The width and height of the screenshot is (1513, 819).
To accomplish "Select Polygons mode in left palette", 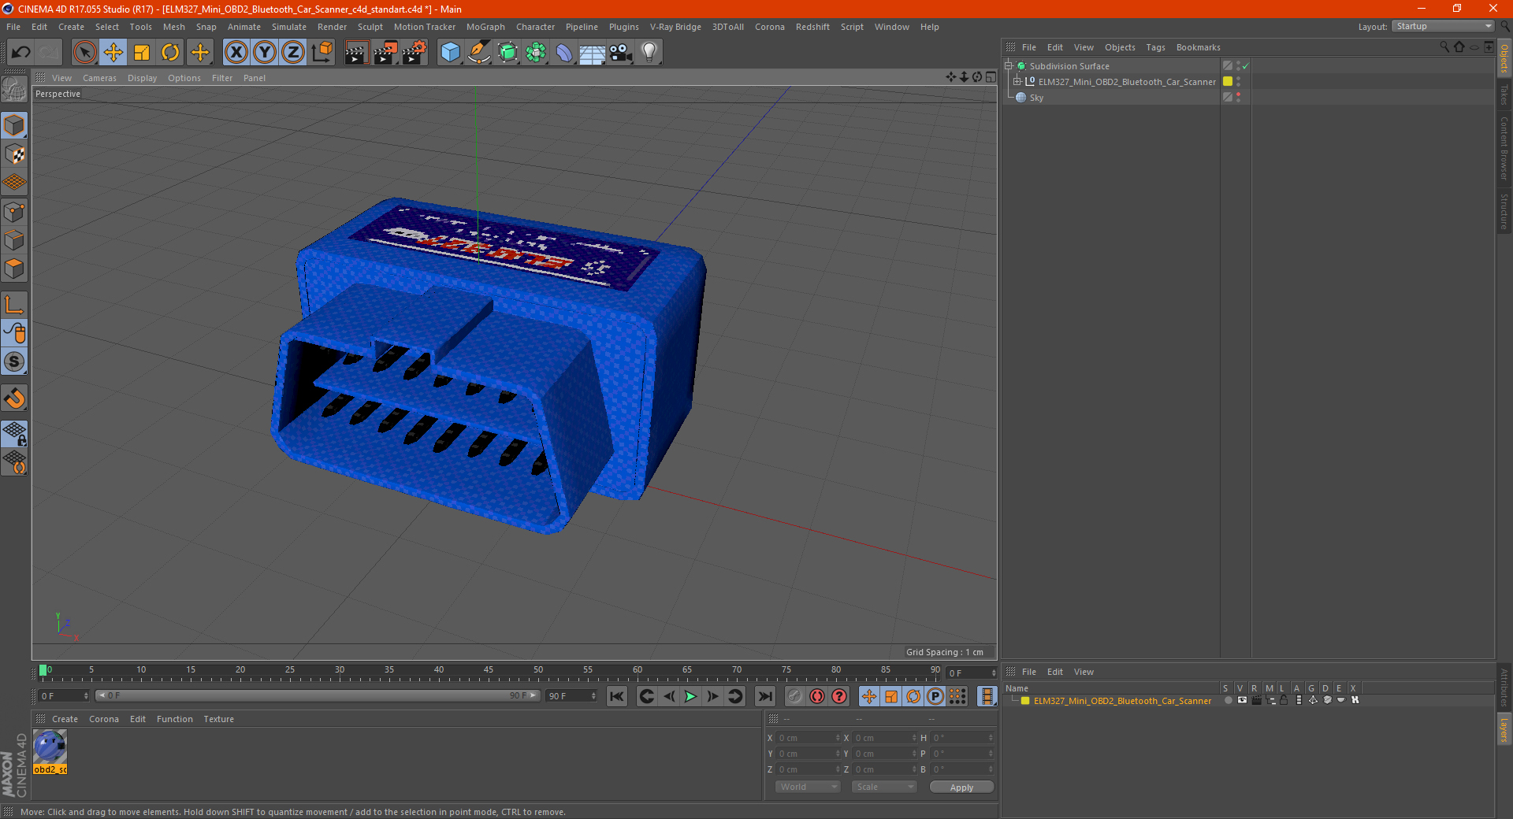I will click(x=14, y=269).
